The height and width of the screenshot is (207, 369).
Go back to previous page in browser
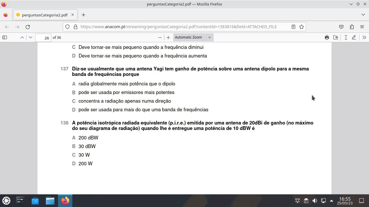pyautogui.click(x=7, y=27)
